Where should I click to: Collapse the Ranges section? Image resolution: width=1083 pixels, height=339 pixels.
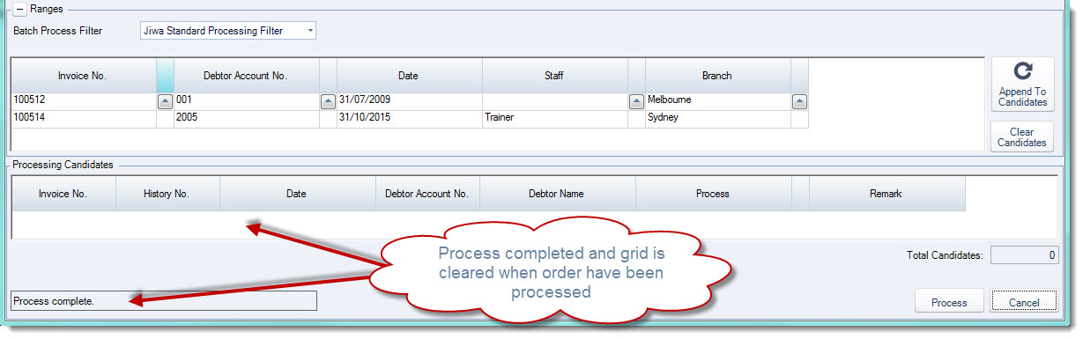pyautogui.click(x=19, y=9)
